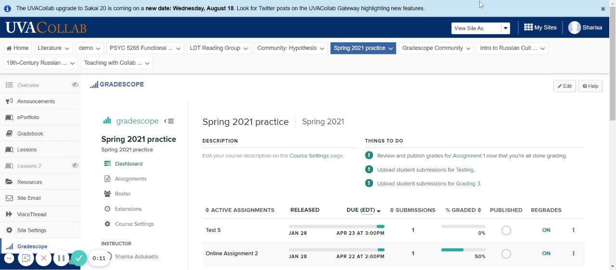Toggle published circle for Test 5
The width and height of the screenshot is (616, 270).
click(506, 231)
